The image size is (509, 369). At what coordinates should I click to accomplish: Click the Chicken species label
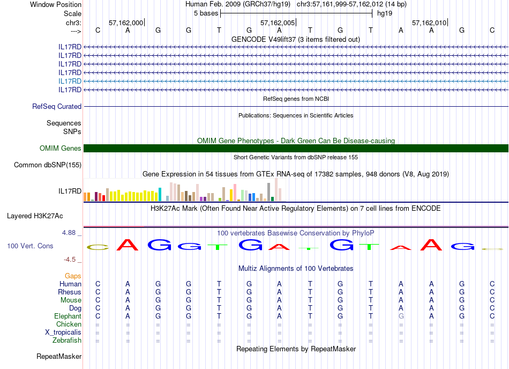pos(69,324)
